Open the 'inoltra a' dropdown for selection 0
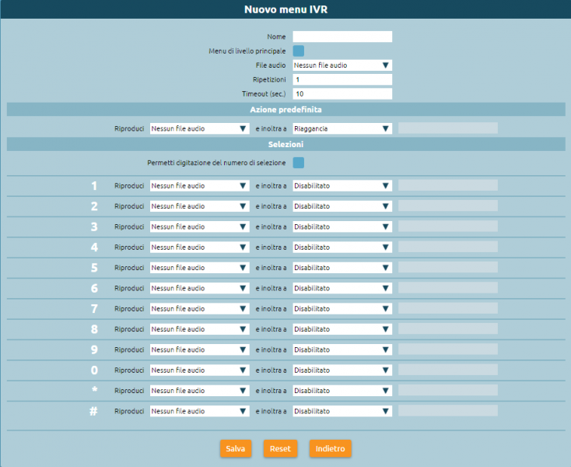Screen dimensions: 571x467 pos(342,370)
